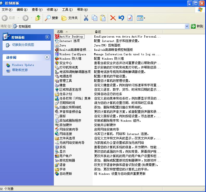The height and width of the screenshot is (192, 206).
Task: Open the 安全中心 shield icon
Action: click(57, 63)
